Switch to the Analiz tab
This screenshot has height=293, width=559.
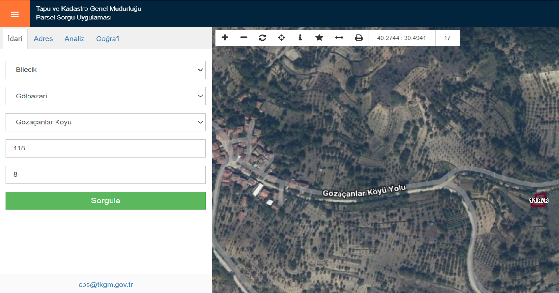(x=75, y=39)
